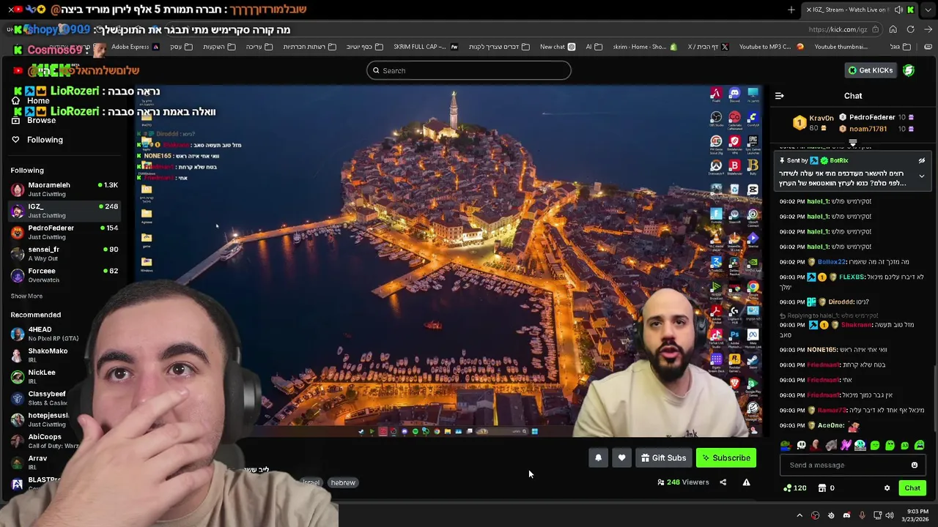The image size is (938, 527).
Task: Open the channel points balance 120
Action: tap(795, 488)
